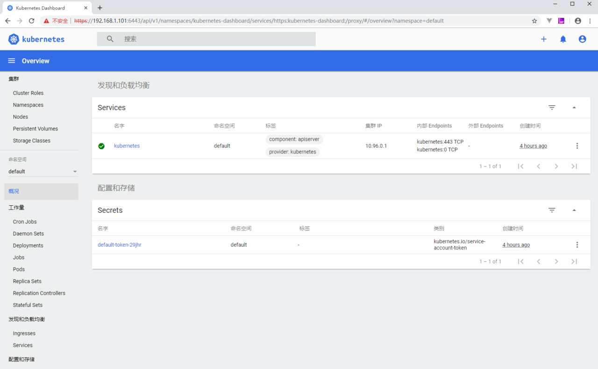Bookmark this page with star icon
Screen dimensions: 598x369
click(x=534, y=21)
